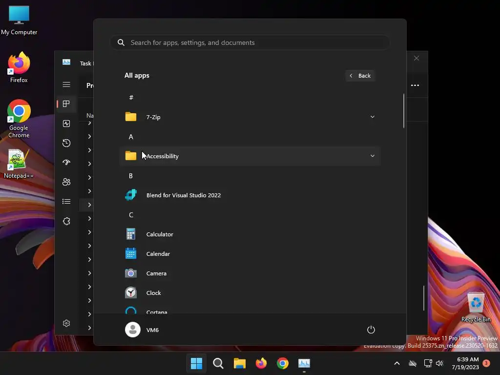
Task: Open Startup apps in Task Manager
Action: tap(66, 162)
